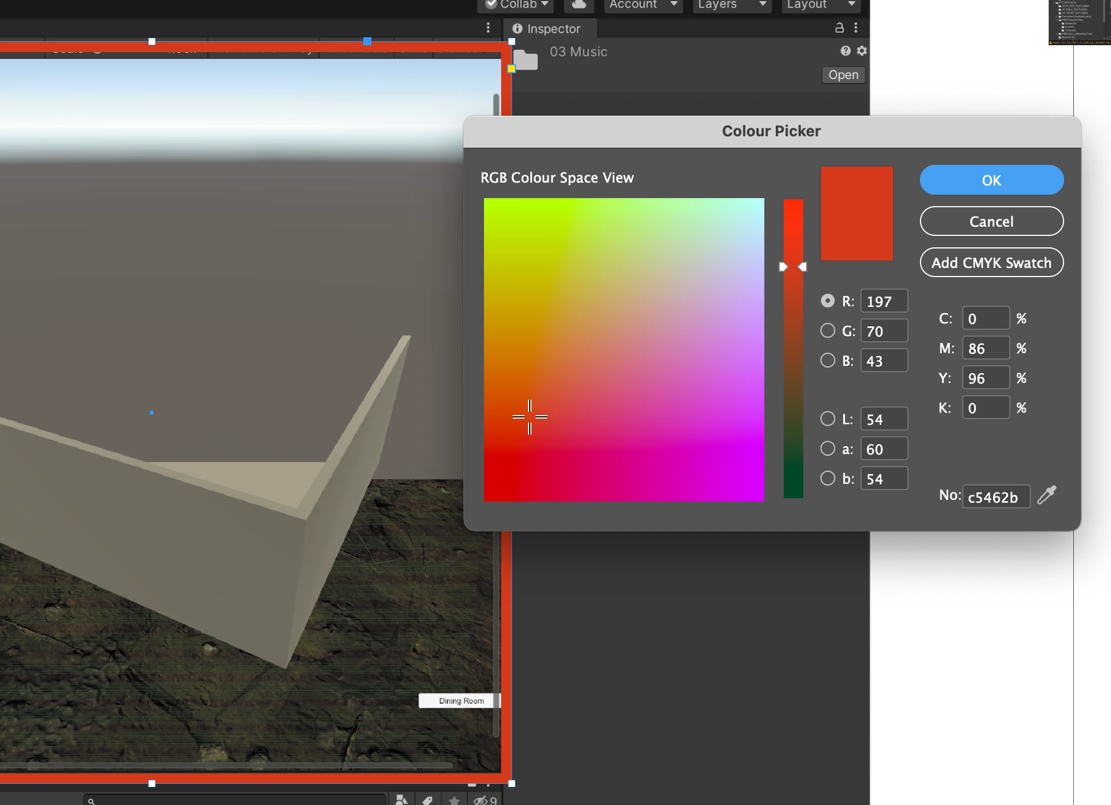This screenshot has width=1111, height=805.
Task: Click the vertical red colour slider
Action: 793,349
